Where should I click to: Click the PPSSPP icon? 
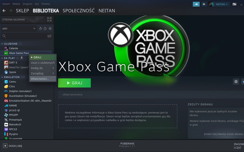click(x=6, y=115)
